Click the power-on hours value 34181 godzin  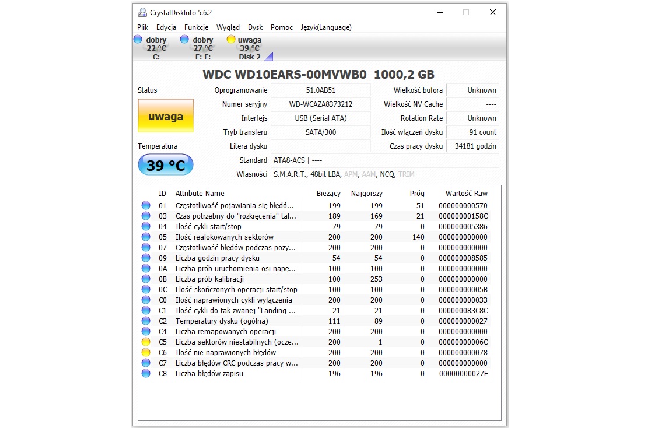473,146
